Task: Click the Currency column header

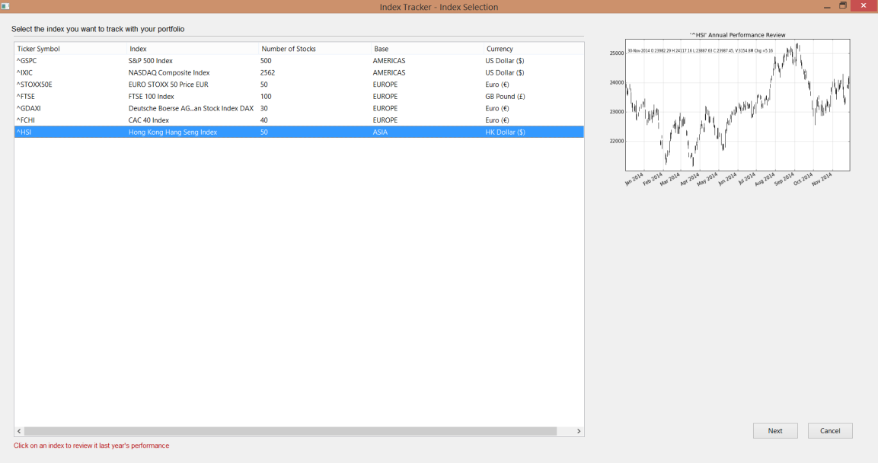Action: (x=533, y=49)
